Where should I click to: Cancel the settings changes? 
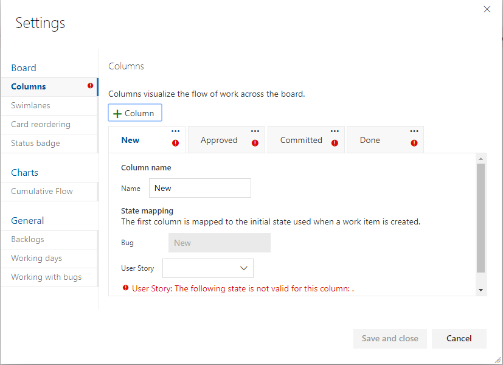(x=459, y=338)
